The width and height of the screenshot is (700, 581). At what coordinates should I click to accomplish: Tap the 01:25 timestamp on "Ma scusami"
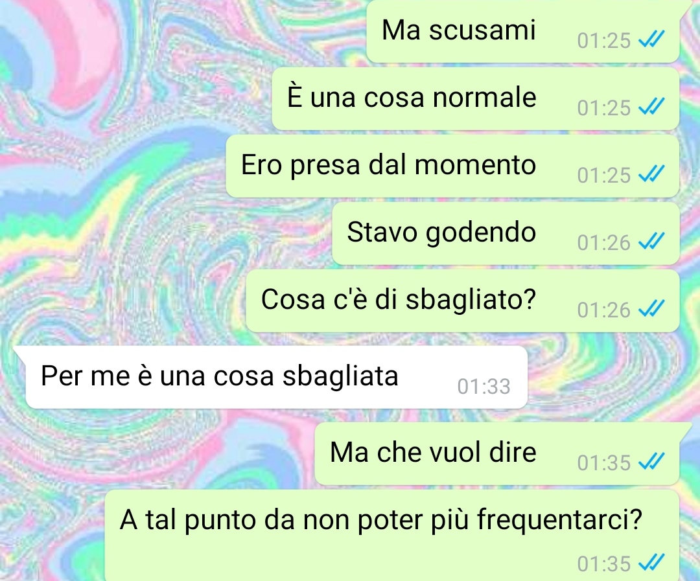(603, 41)
